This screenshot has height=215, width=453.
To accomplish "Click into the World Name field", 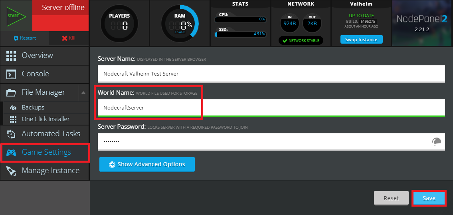I will pyautogui.click(x=271, y=107).
